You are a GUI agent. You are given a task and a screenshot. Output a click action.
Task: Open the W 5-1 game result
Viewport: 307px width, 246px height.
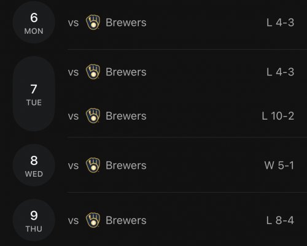279,165
